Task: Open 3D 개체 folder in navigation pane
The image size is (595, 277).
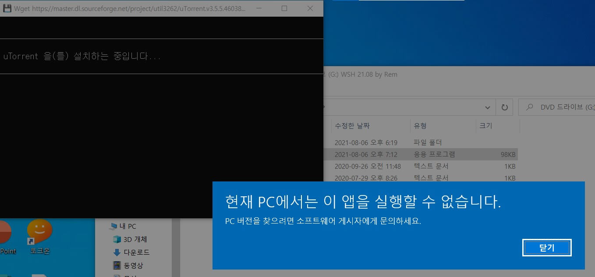Action: point(130,239)
